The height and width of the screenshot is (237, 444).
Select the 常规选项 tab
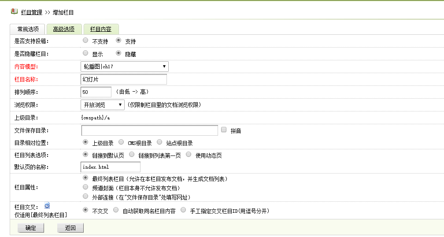pos(28,30)
